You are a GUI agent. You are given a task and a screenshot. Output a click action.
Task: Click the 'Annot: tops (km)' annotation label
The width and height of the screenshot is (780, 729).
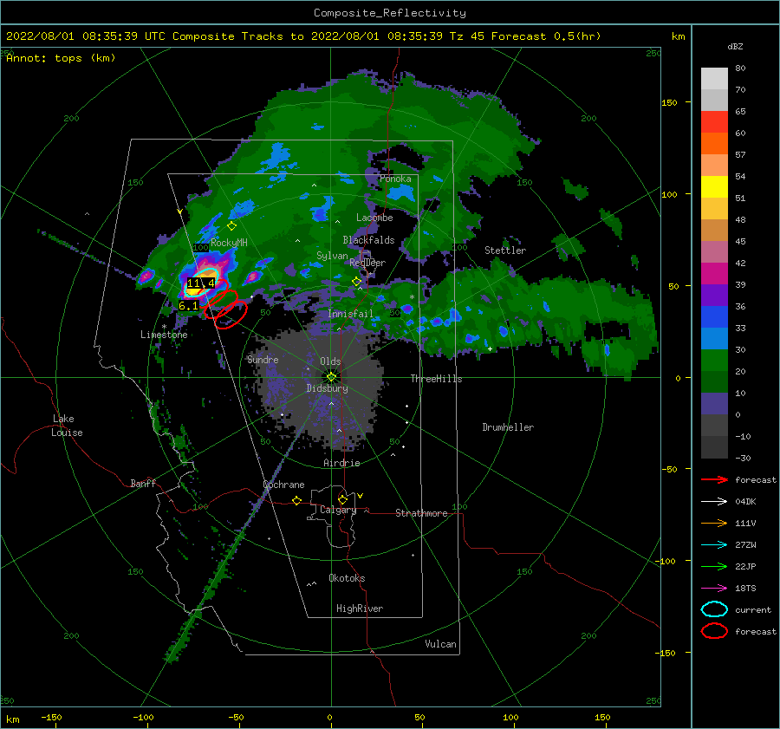click(x=61, y=58)
